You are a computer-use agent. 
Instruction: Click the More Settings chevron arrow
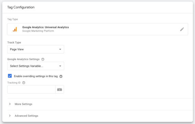pos(10,104)
